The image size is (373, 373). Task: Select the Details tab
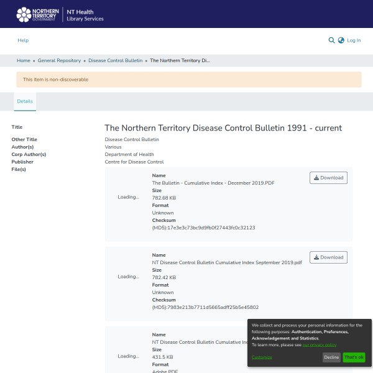tap(25, 101)
